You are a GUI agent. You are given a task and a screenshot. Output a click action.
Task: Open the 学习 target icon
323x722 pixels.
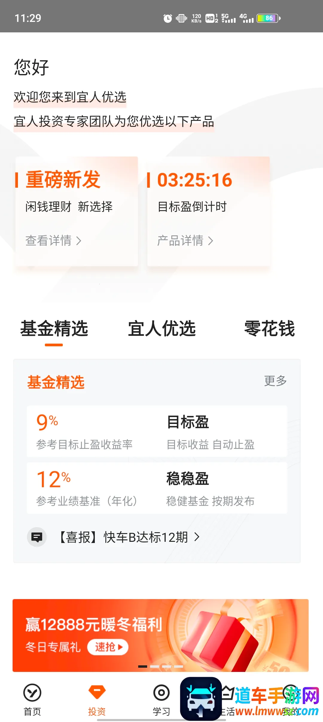(161, 693)
